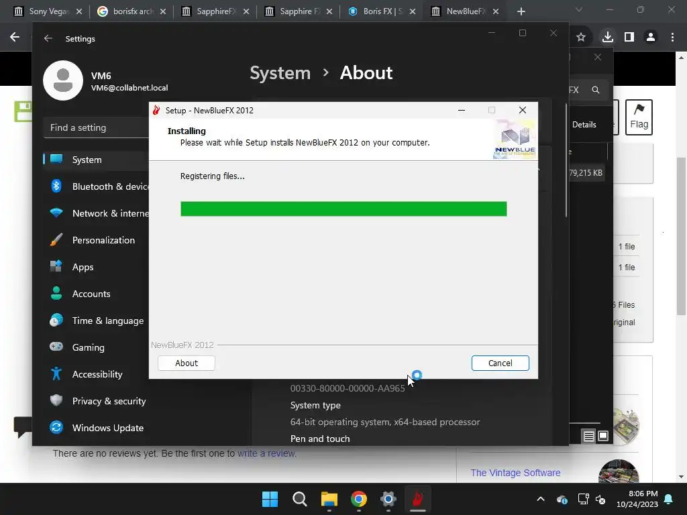This screenshot has height=515, width=687.
Task: Click the installation progress bar
Action: (343, 209)
